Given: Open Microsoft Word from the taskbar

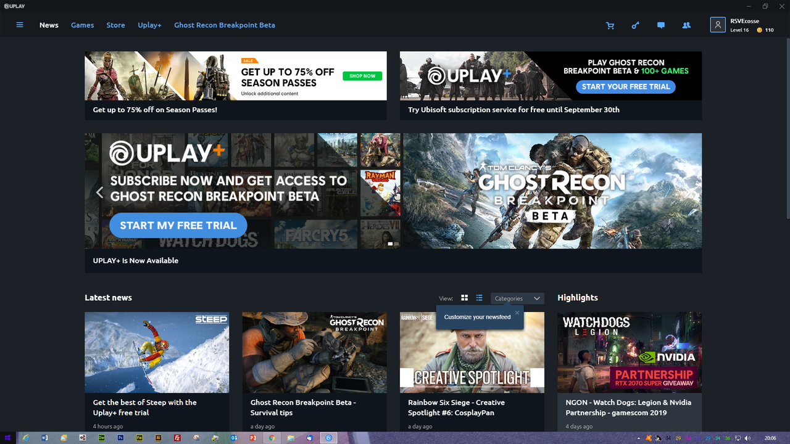Looking at the screenshot, I should 44,438.
